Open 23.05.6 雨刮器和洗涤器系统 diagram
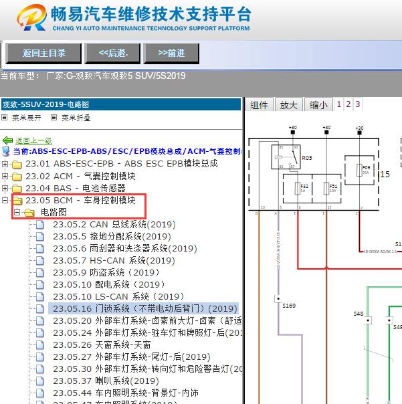The height and width of the screenshot is (404, 402). (x=125, y=249)
